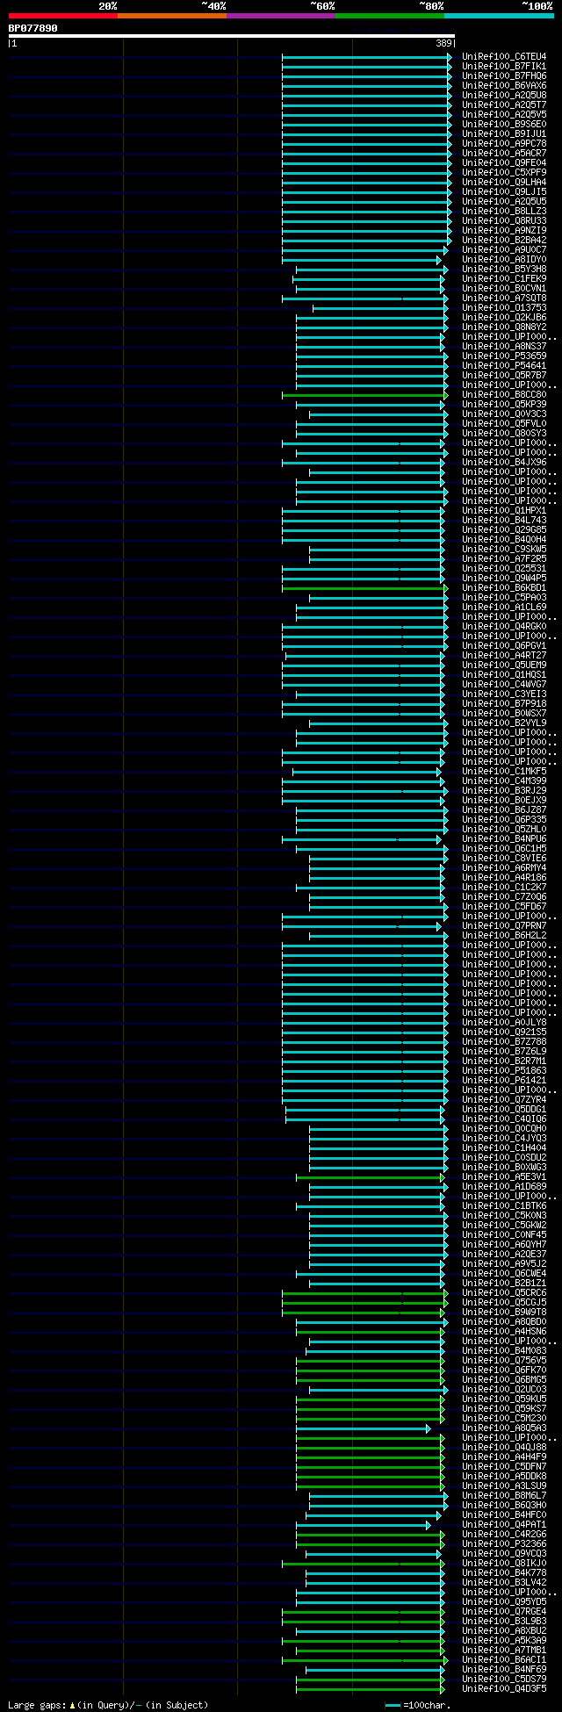This screenshot has height=1712, width=562.
Task: Select the UniRef100_A6QYH7 label
Action: 504,1245
